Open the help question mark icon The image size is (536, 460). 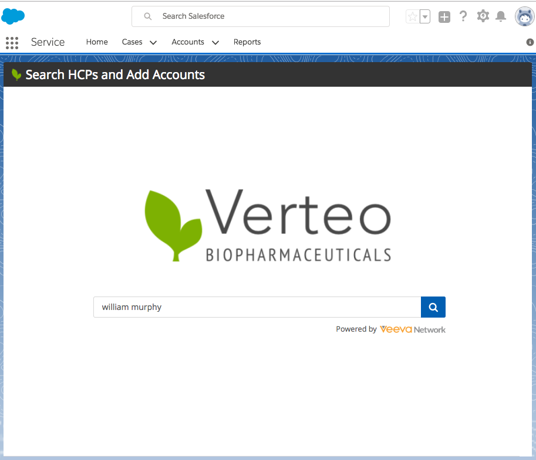[x=463, y=16]
